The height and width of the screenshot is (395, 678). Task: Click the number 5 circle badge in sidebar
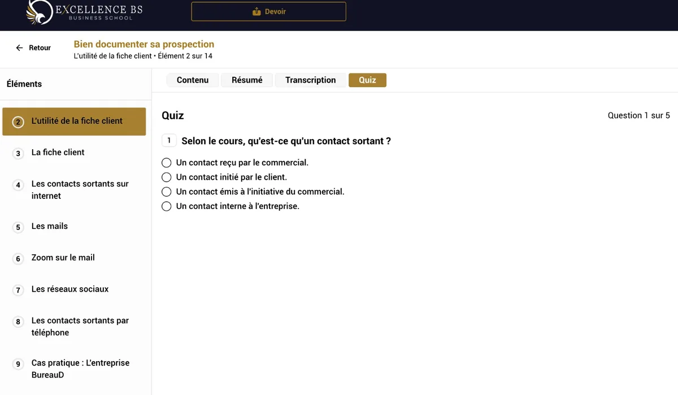[x=18, y=227]
